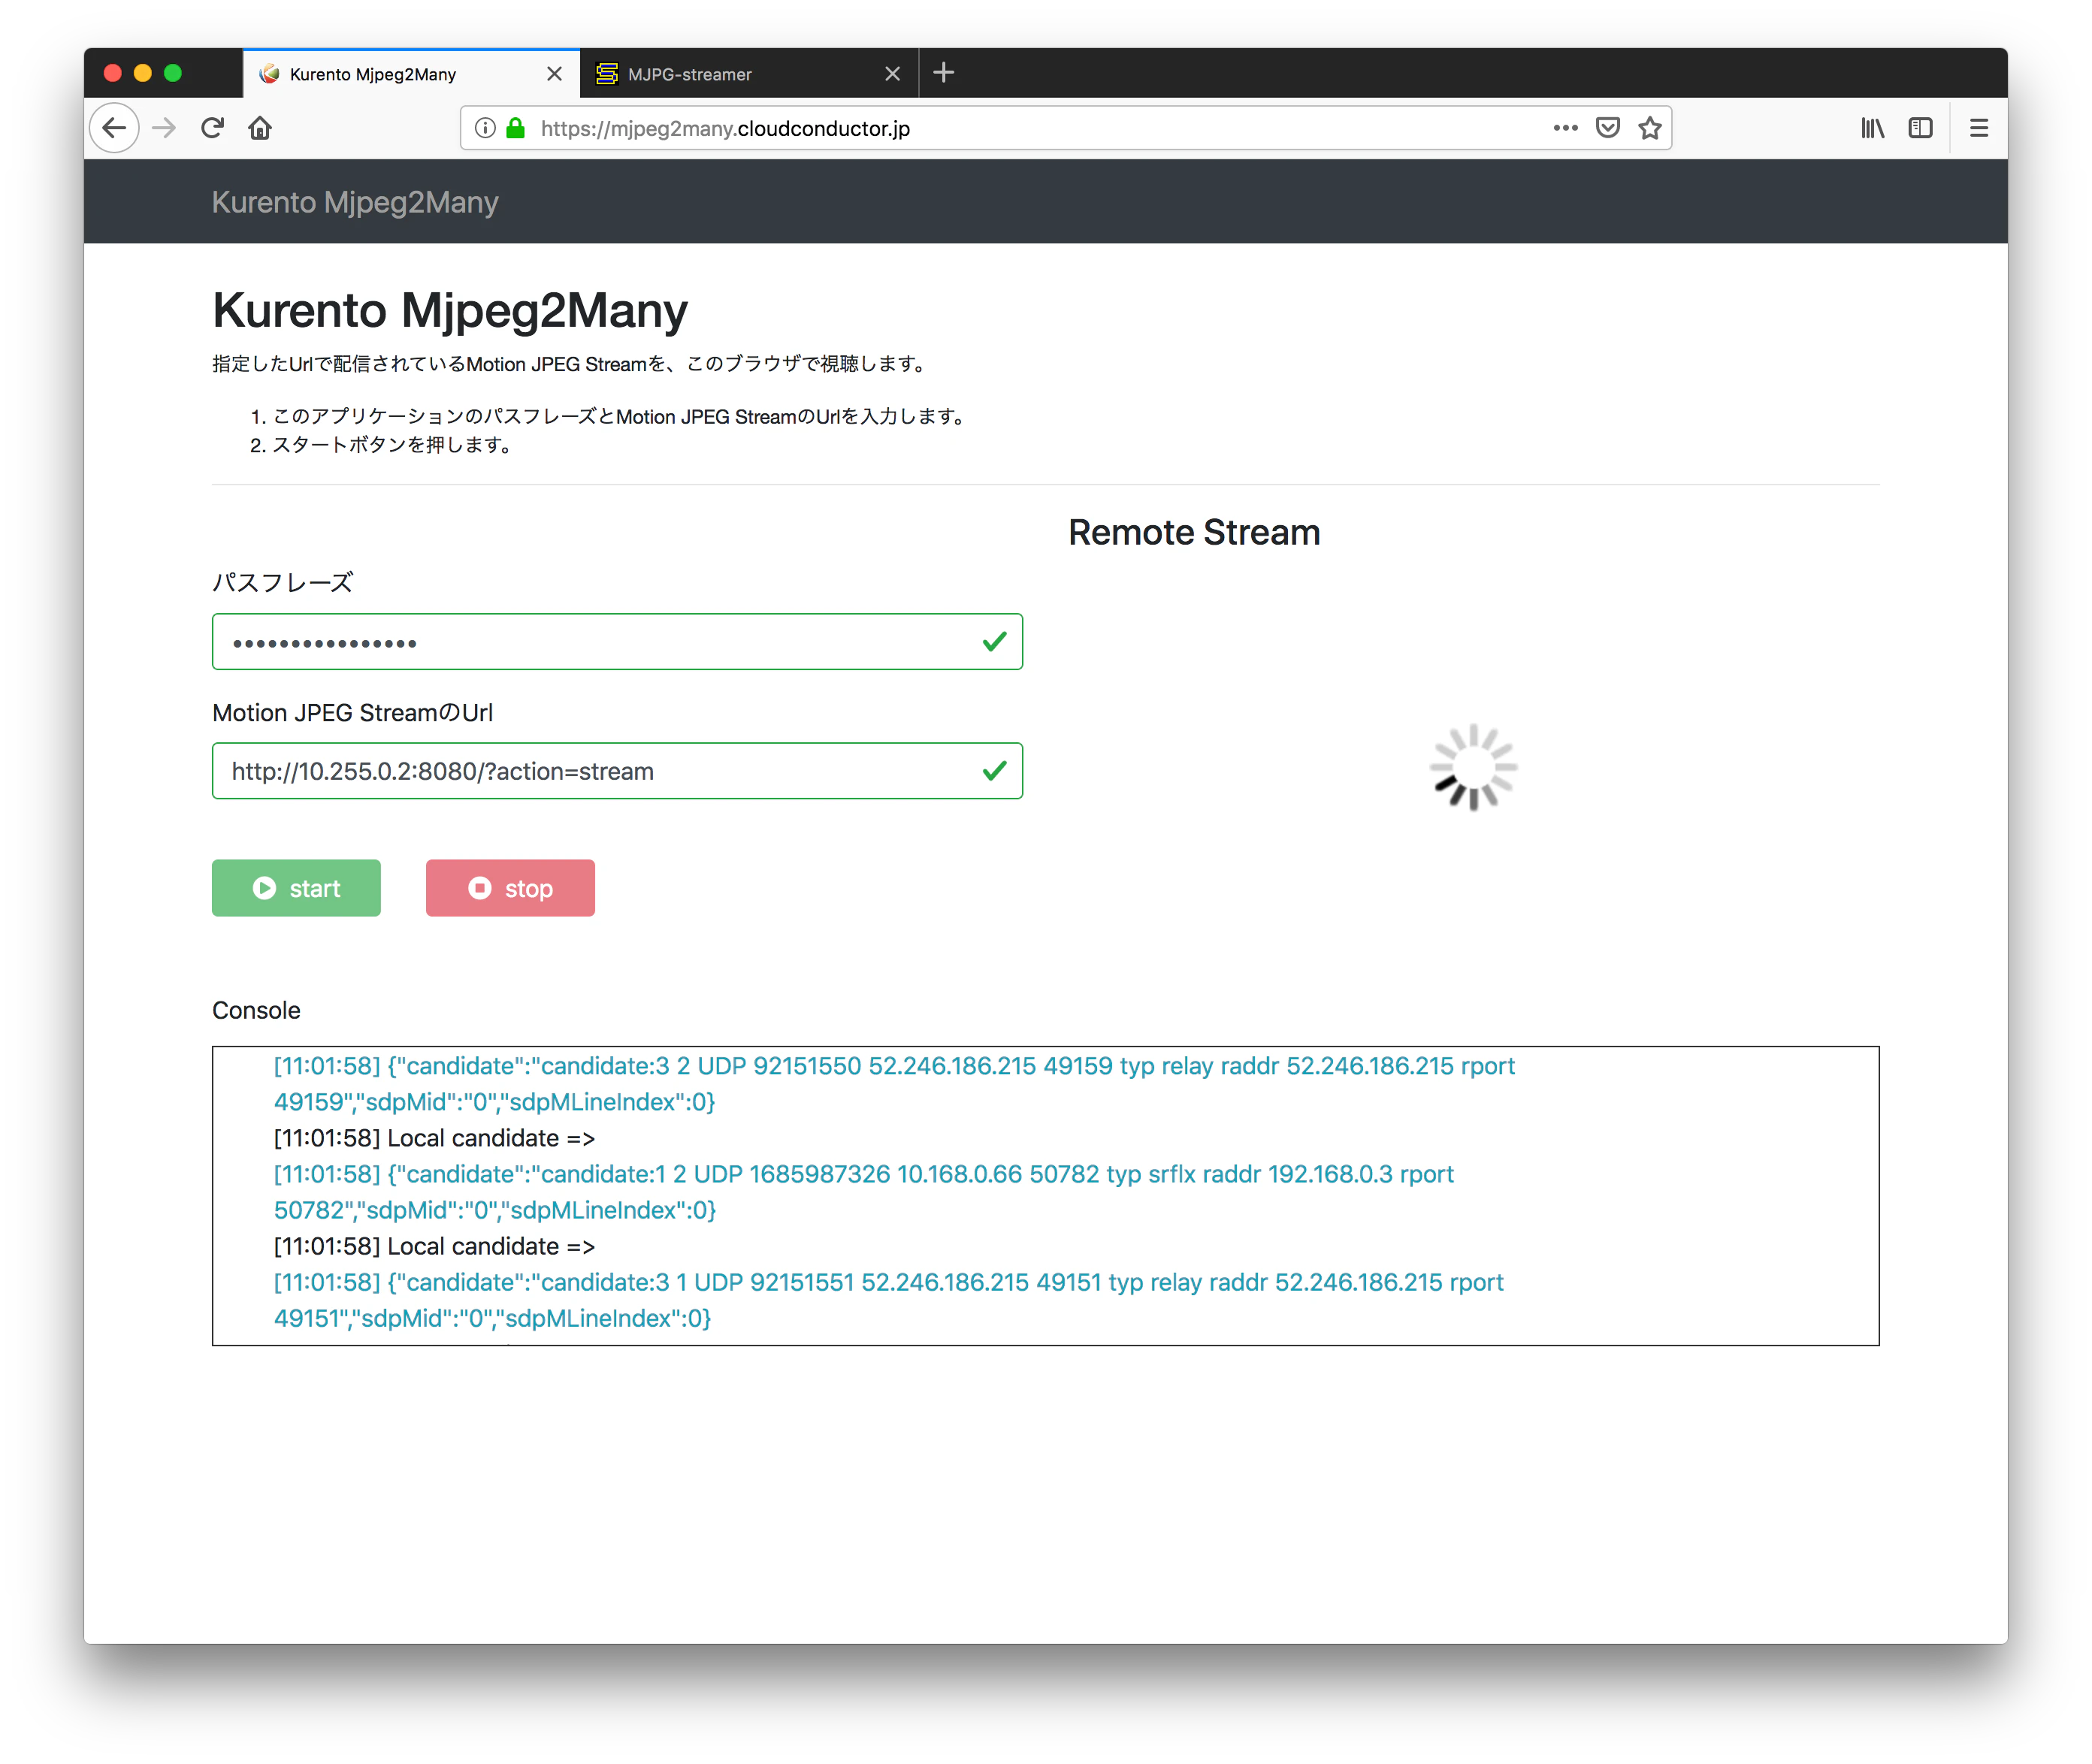The image size is (2092, 1764).
Task: Bookmark this page with the star
Action: tap(1650, 128)
